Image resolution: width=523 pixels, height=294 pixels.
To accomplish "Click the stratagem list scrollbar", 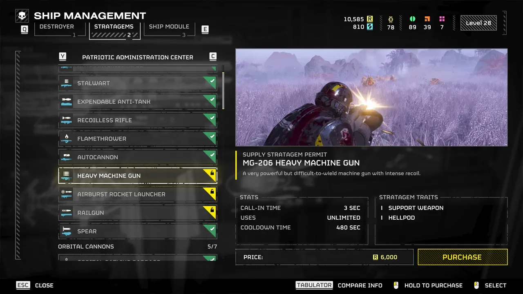I will (x=223, y=91).
